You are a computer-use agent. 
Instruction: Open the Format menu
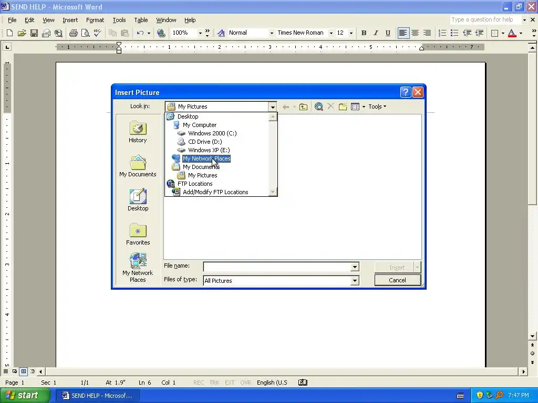pos(95,20)
